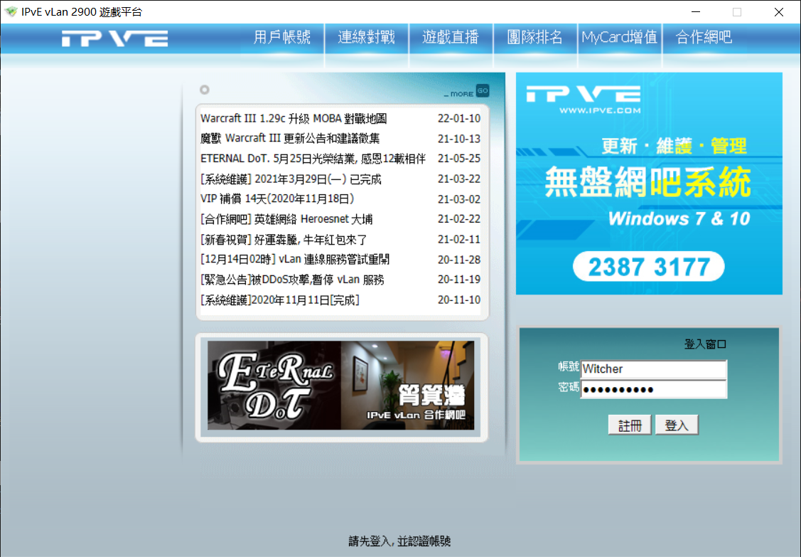The width and height of the screenshot is (801, 557).
Task: Open news [12月14日02時] vLan 連線服務嘗試重開
Action: 295,260
